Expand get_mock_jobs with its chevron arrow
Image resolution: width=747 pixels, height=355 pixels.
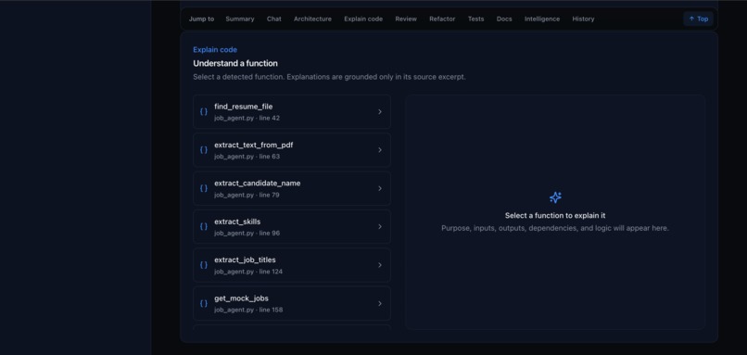pos(380,303)
